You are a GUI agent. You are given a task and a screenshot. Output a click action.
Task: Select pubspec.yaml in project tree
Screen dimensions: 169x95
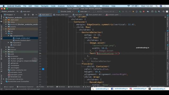coord(16,74)
